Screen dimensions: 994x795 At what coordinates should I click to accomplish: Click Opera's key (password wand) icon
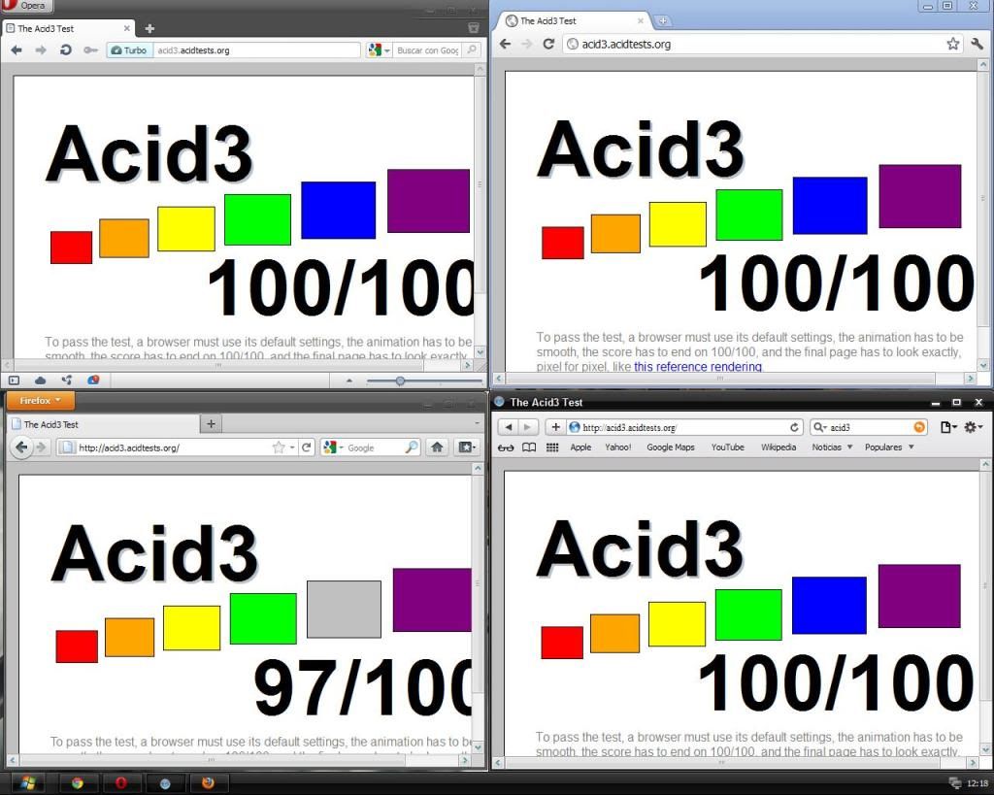pos(90,50)
